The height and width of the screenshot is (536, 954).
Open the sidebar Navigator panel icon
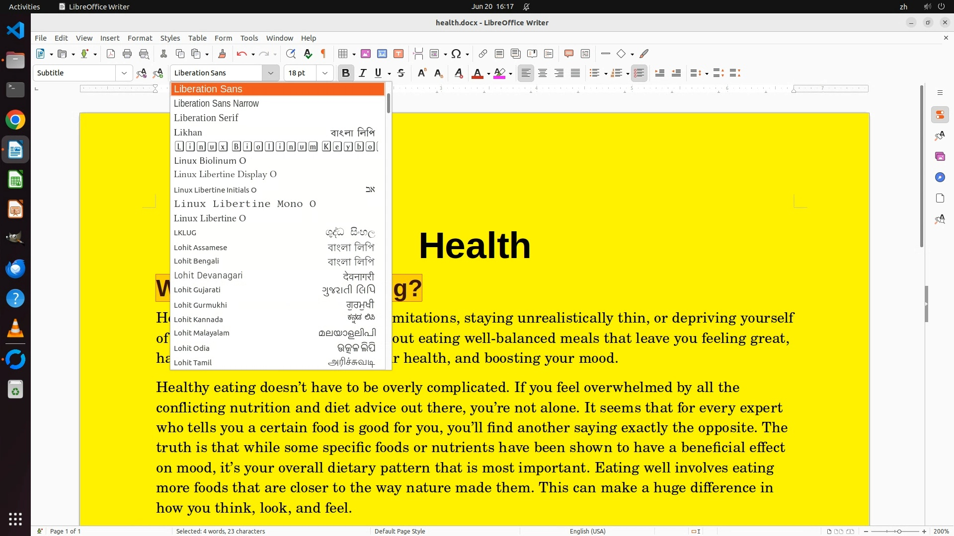pos(940,177)
